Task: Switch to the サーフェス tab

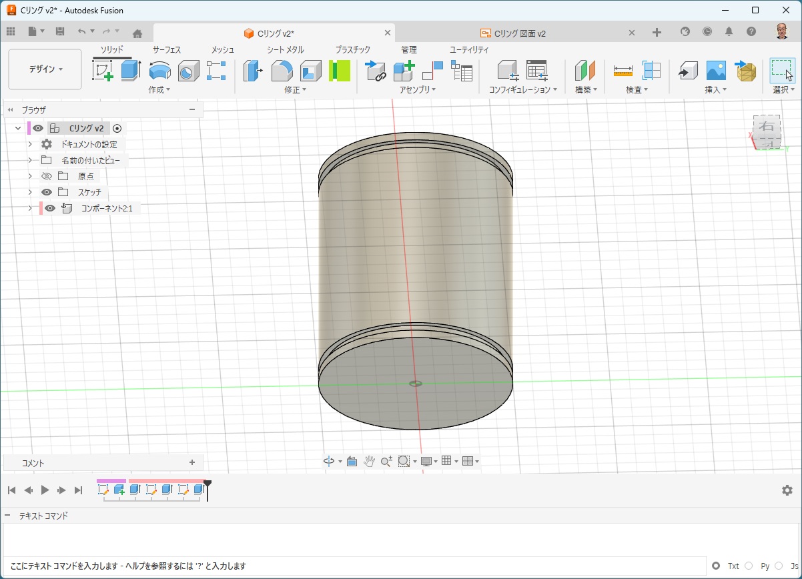Action: (x=167, y=49)
